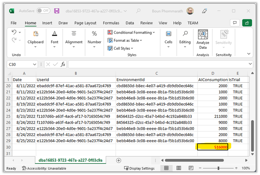Open the Cell Styles gallery

click(120, 48)
